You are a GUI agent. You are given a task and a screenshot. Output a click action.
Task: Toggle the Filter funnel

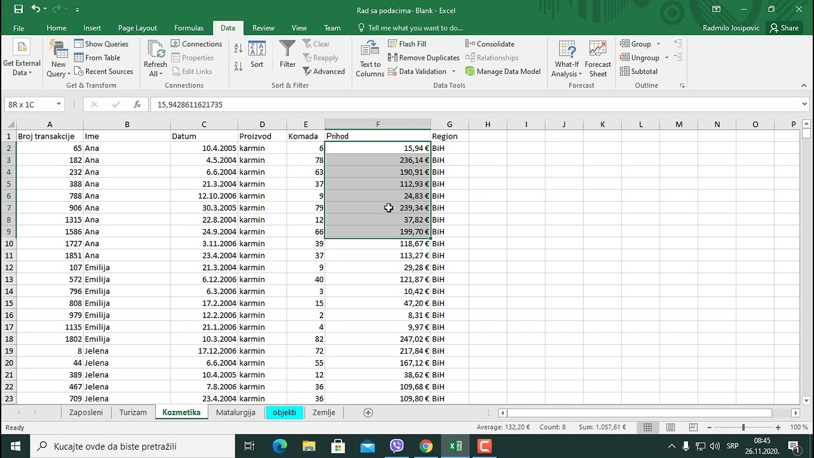tap(287, 55)
